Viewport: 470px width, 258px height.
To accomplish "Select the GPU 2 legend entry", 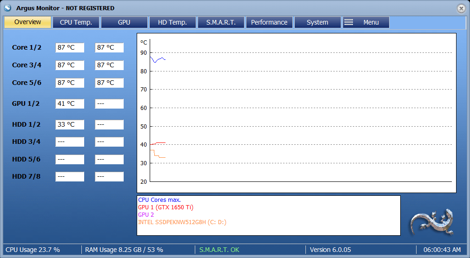I will pos(146,214).
